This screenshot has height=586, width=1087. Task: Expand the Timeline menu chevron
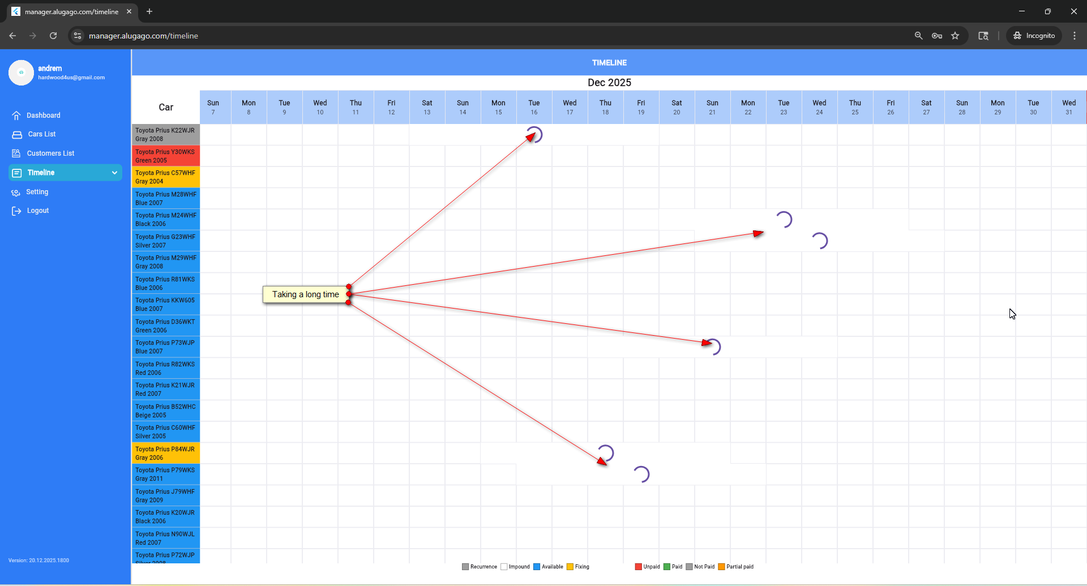pos(114,173)
